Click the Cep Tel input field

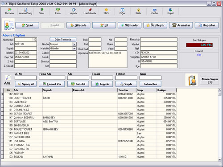click(25, 57)
